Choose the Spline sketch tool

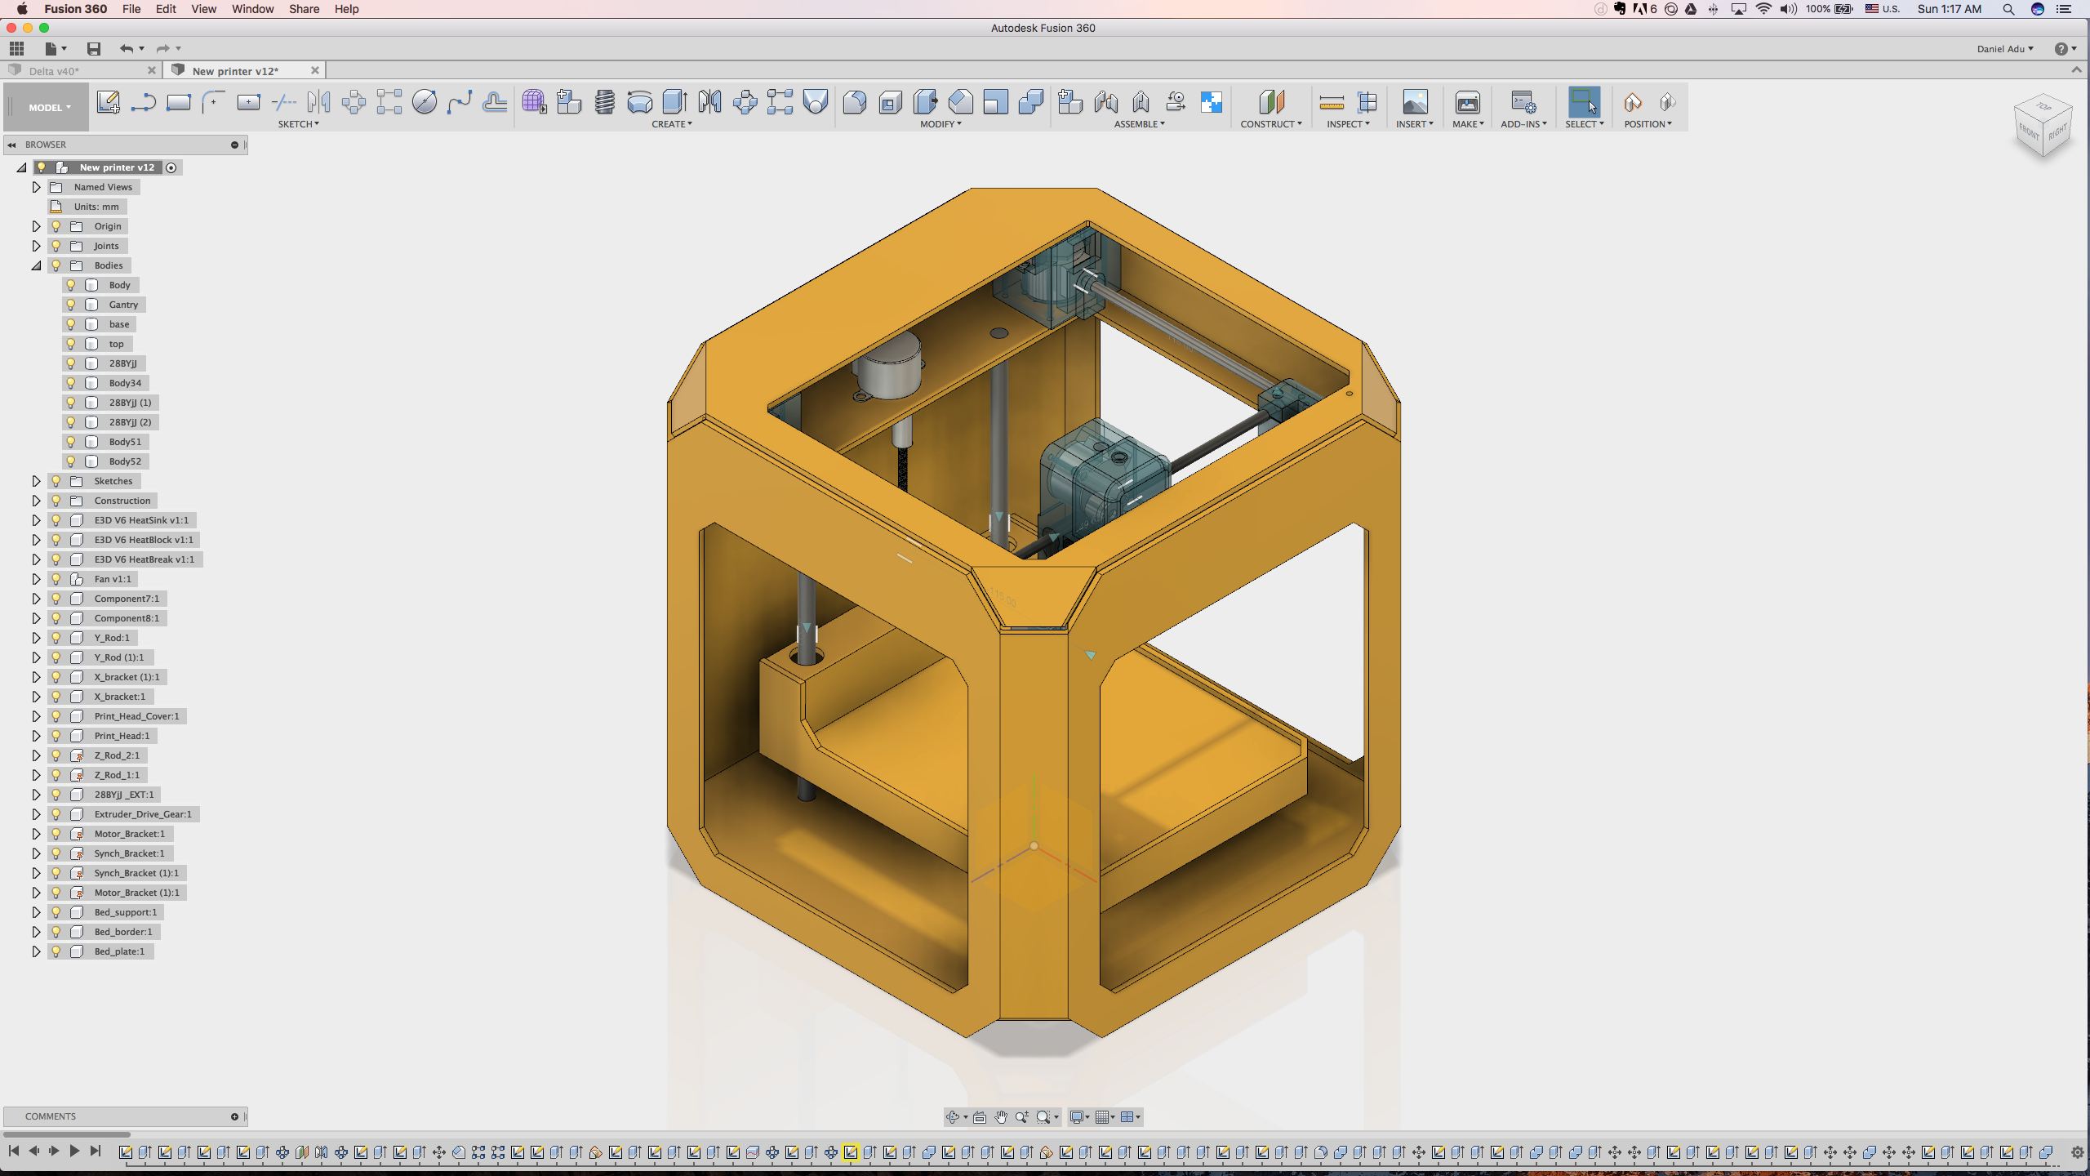(459, 102)
